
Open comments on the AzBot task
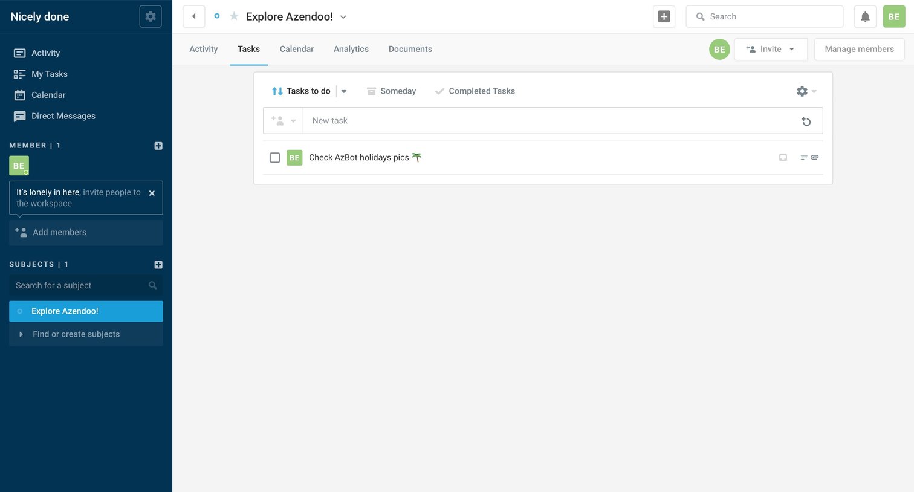(x=783, y=158)
